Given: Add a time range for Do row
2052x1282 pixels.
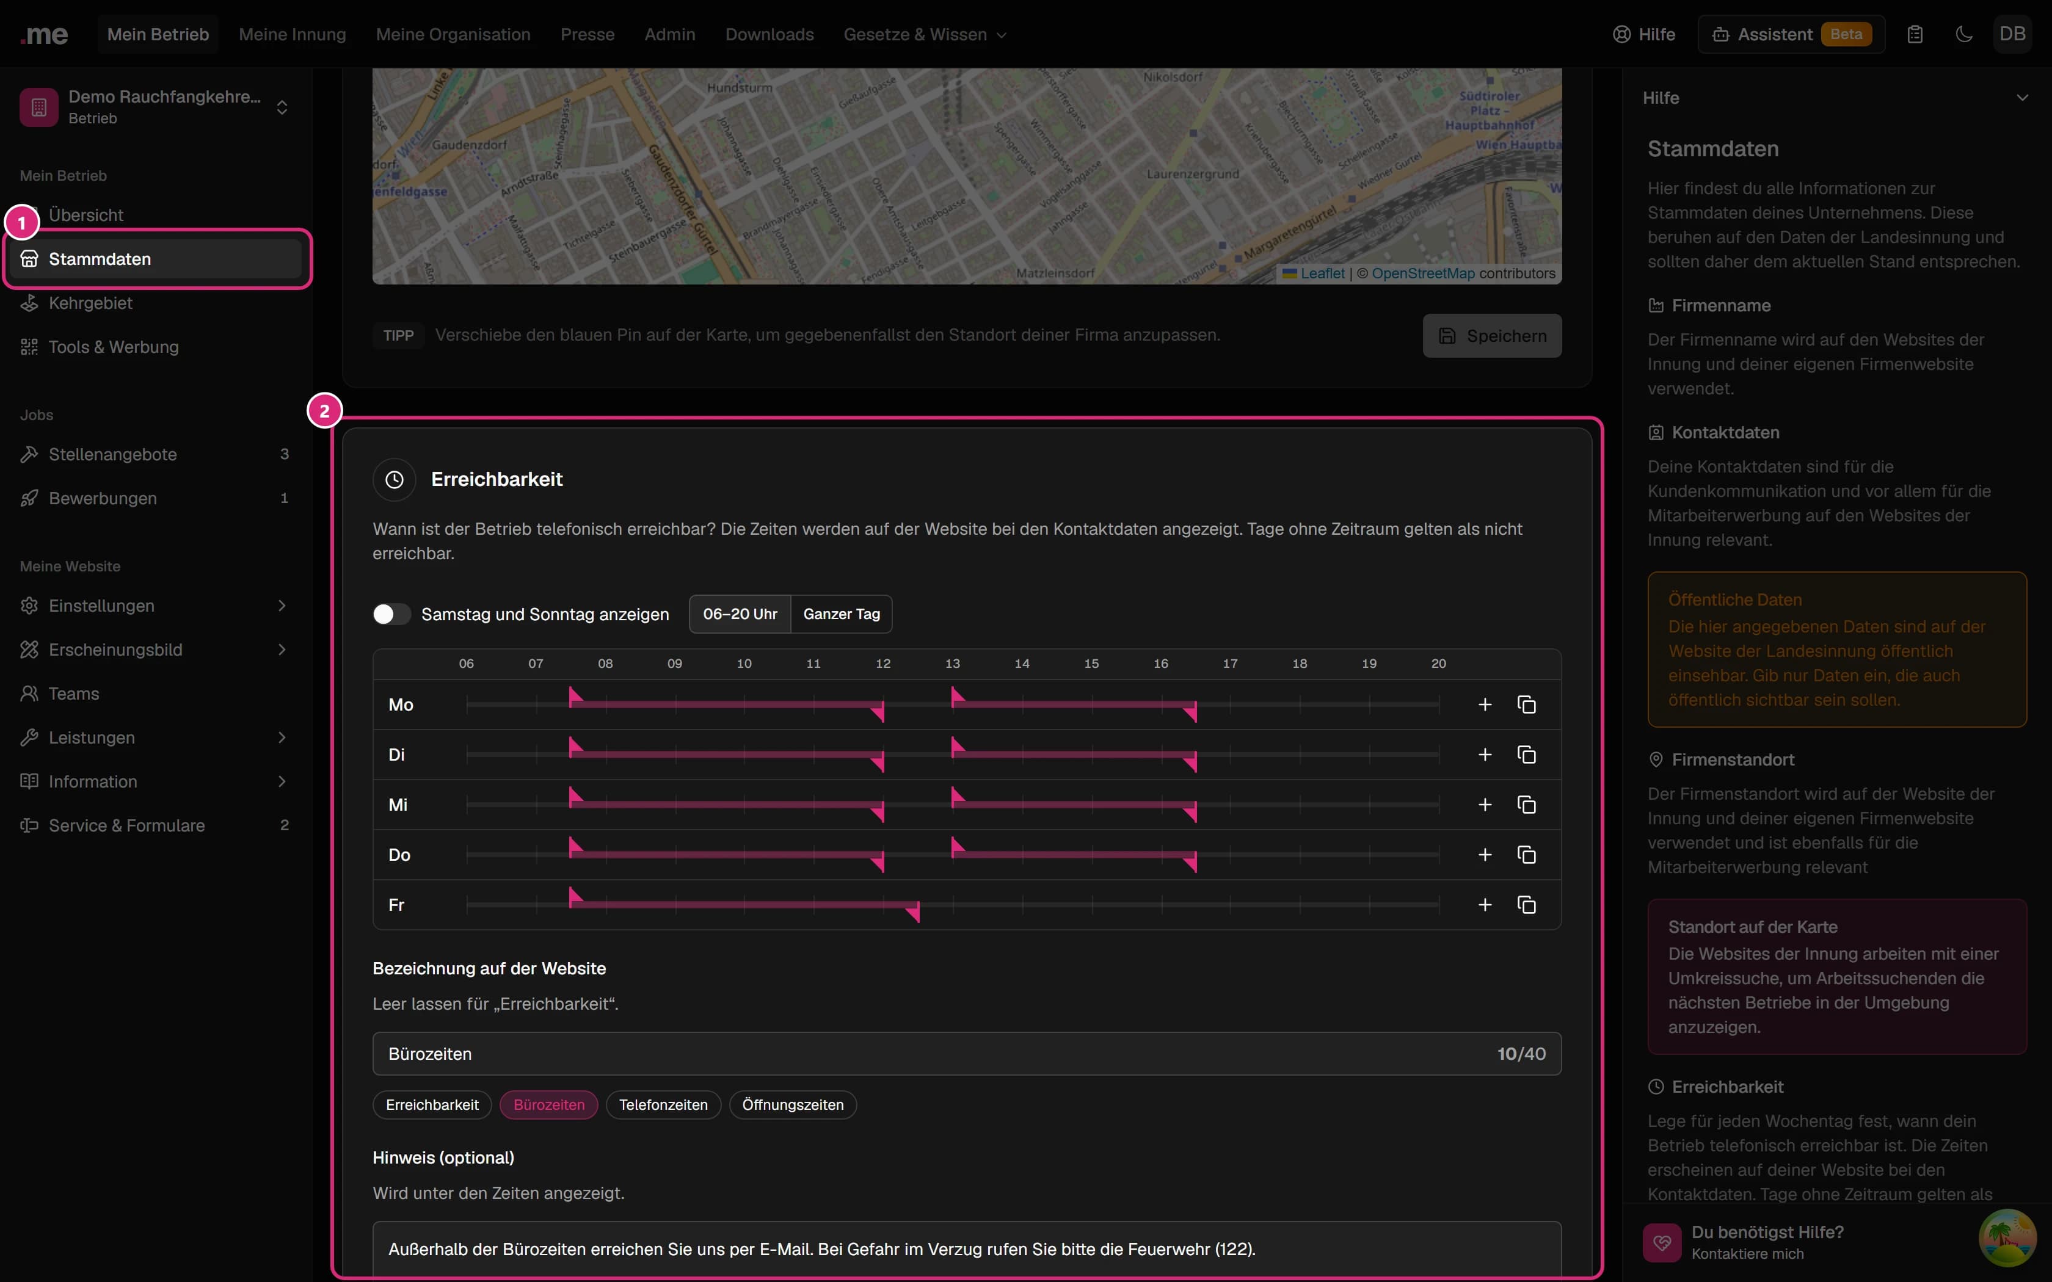Looking at the screenshot, I should tap(1485, 855).
